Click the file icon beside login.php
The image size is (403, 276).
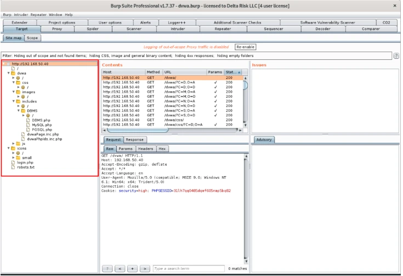tap(13, 162)
